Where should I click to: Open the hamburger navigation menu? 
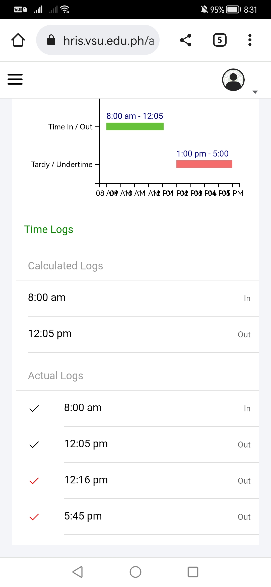coord(15,79)
